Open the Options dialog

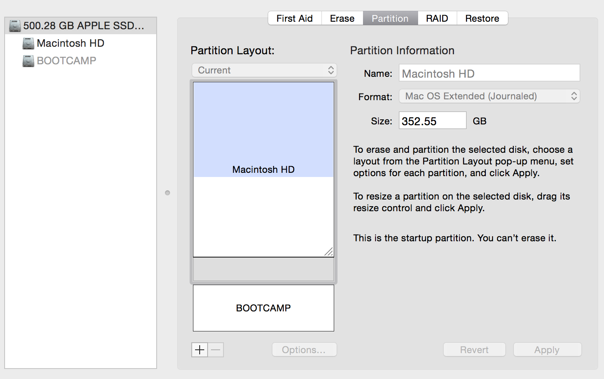point(304,349)
